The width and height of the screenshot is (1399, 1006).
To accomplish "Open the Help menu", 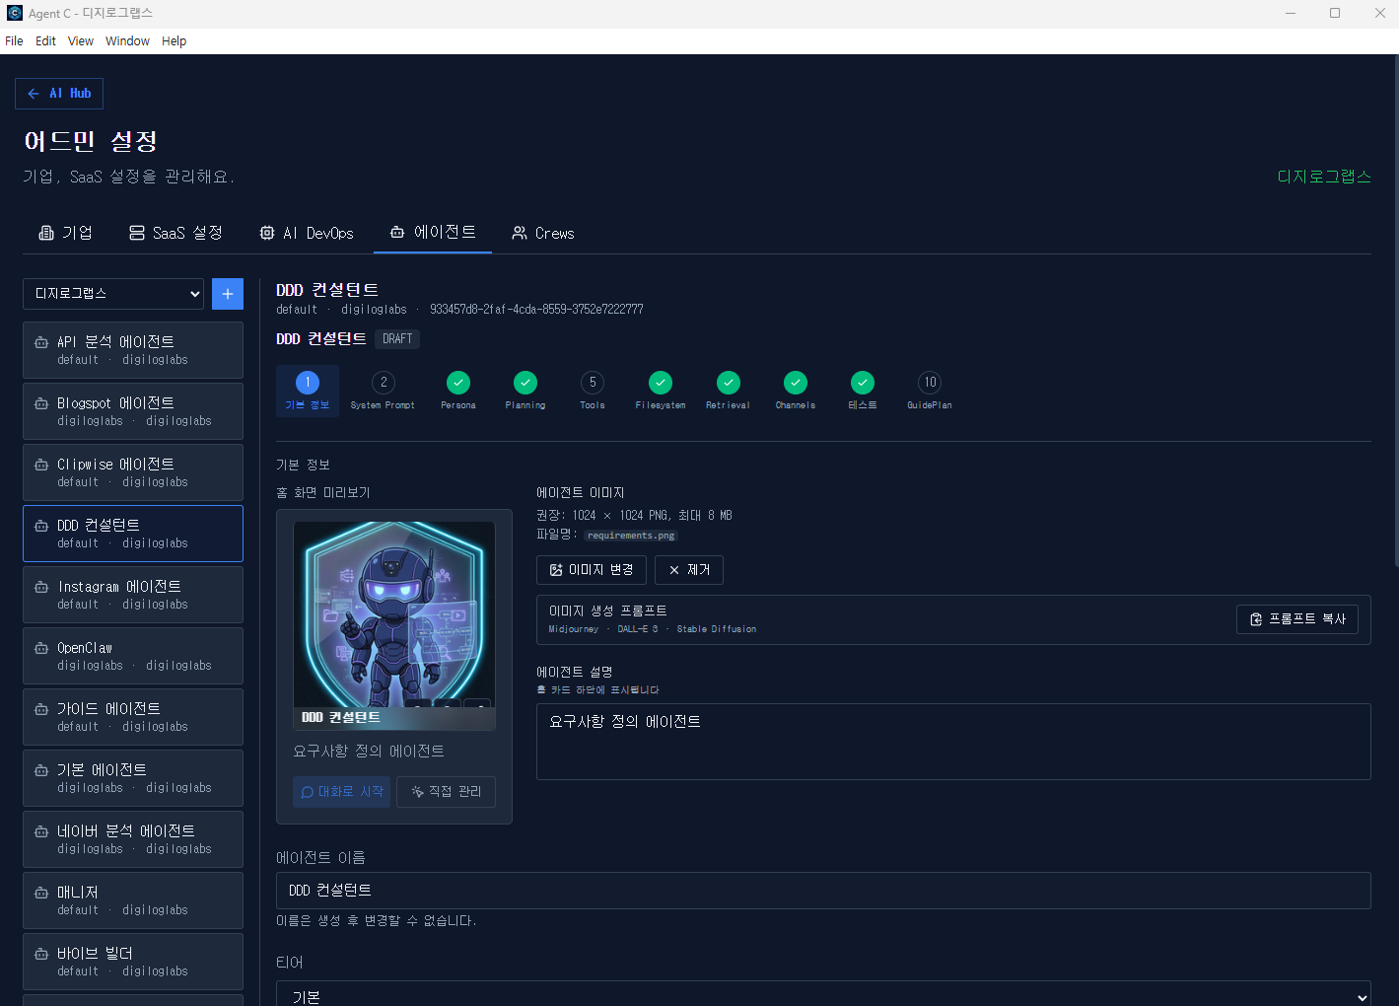I will (x=174, y=41).
